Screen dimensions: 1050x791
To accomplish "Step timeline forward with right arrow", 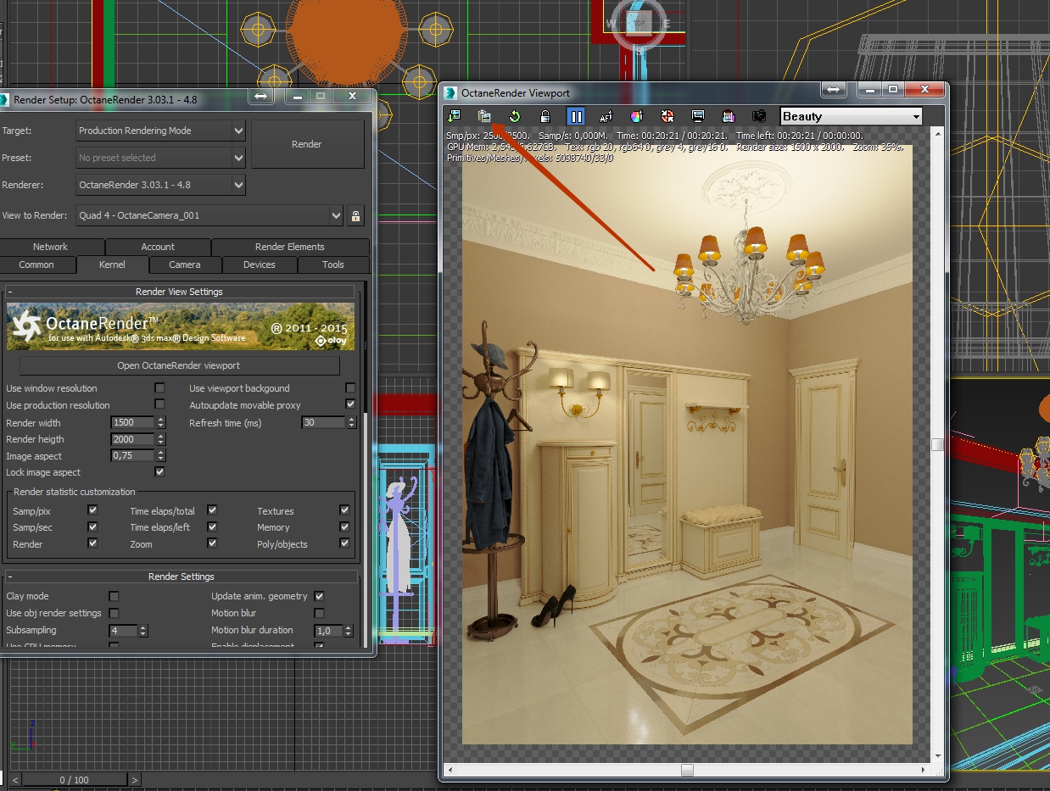I will (x=135, y=780).
